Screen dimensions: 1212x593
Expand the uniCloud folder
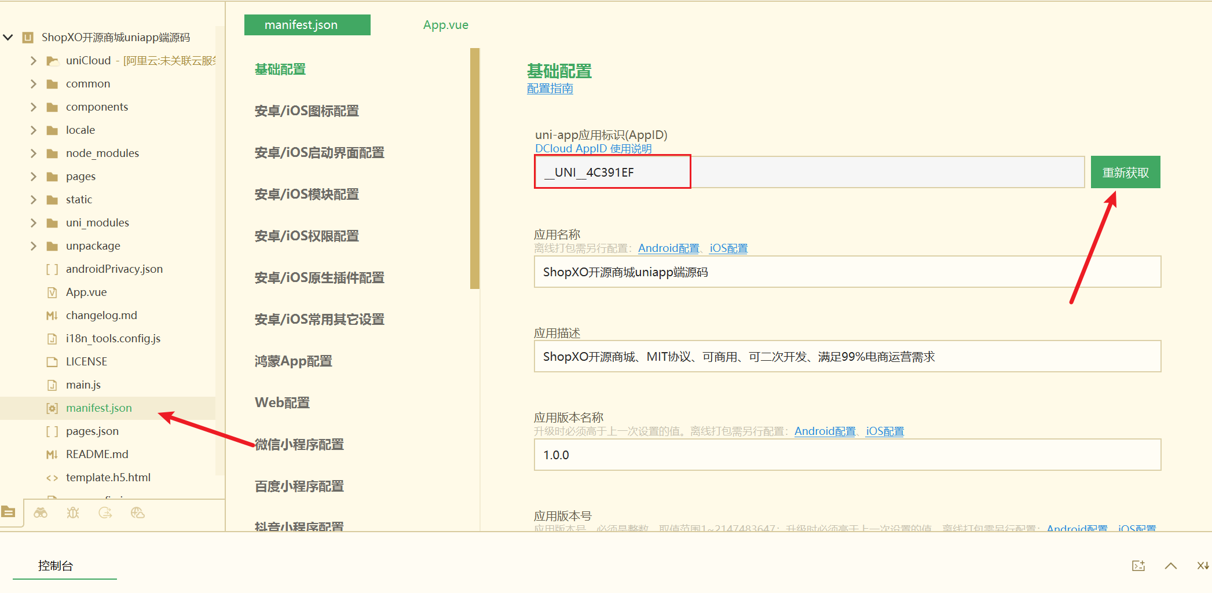click(33, 61)
